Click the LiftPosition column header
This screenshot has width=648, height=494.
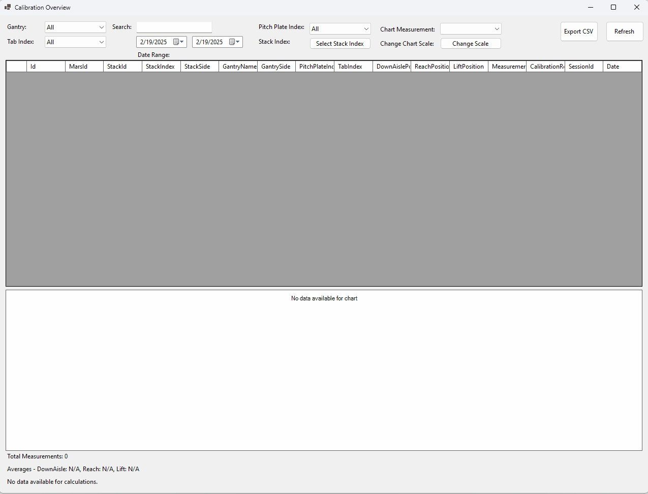tap(468, 66)
